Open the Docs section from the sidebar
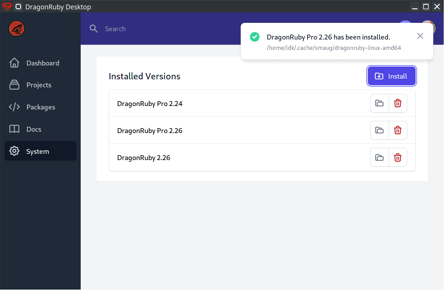Screen dimensions: 444x300 click(34, 129)
